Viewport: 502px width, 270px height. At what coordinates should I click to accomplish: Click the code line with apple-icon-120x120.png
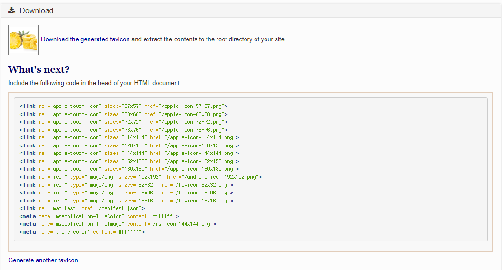pyautogui.click(x=129, y=145)
